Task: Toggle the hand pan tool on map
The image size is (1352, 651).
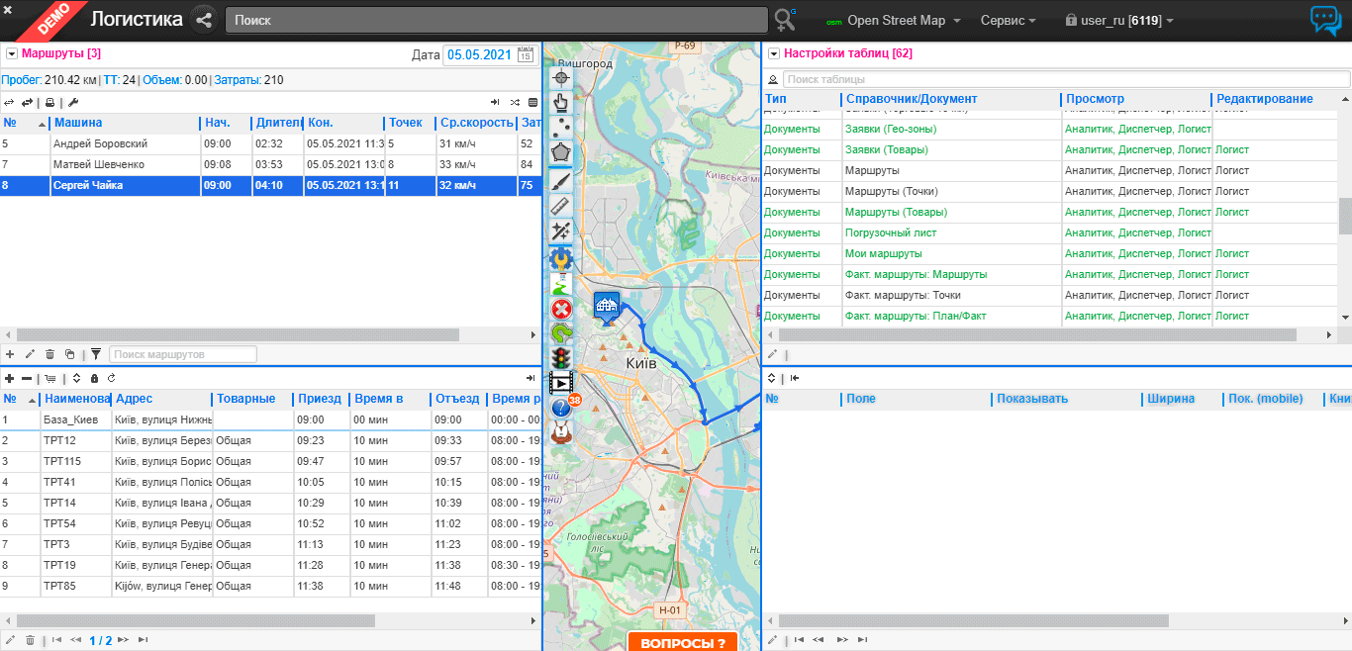Action: [x=561, y=102]
